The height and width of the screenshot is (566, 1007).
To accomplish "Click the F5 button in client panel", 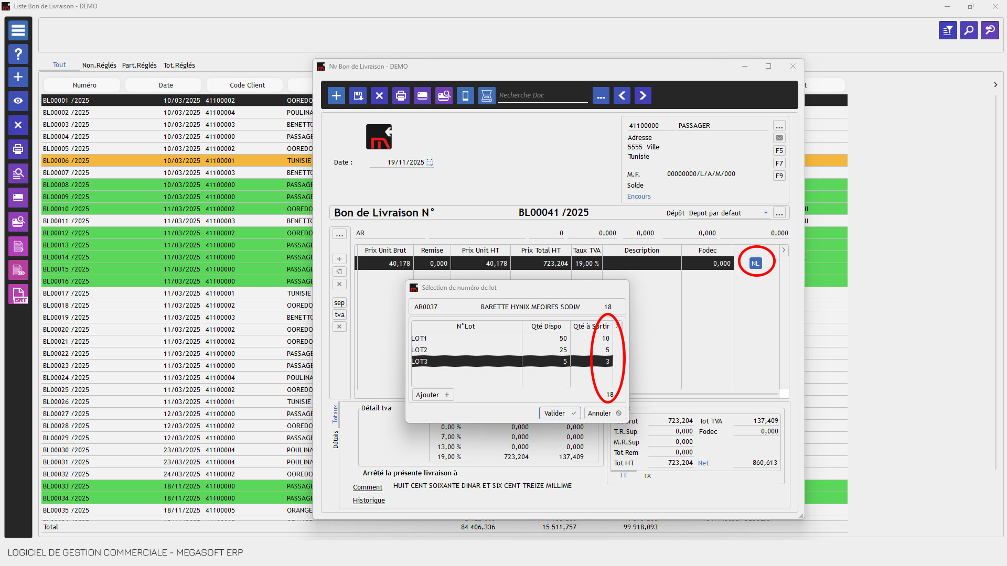I will coord(779,150).
